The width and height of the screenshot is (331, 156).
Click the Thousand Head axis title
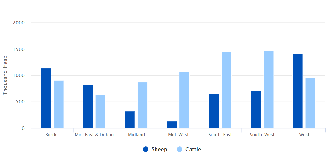tap(5, 75)
